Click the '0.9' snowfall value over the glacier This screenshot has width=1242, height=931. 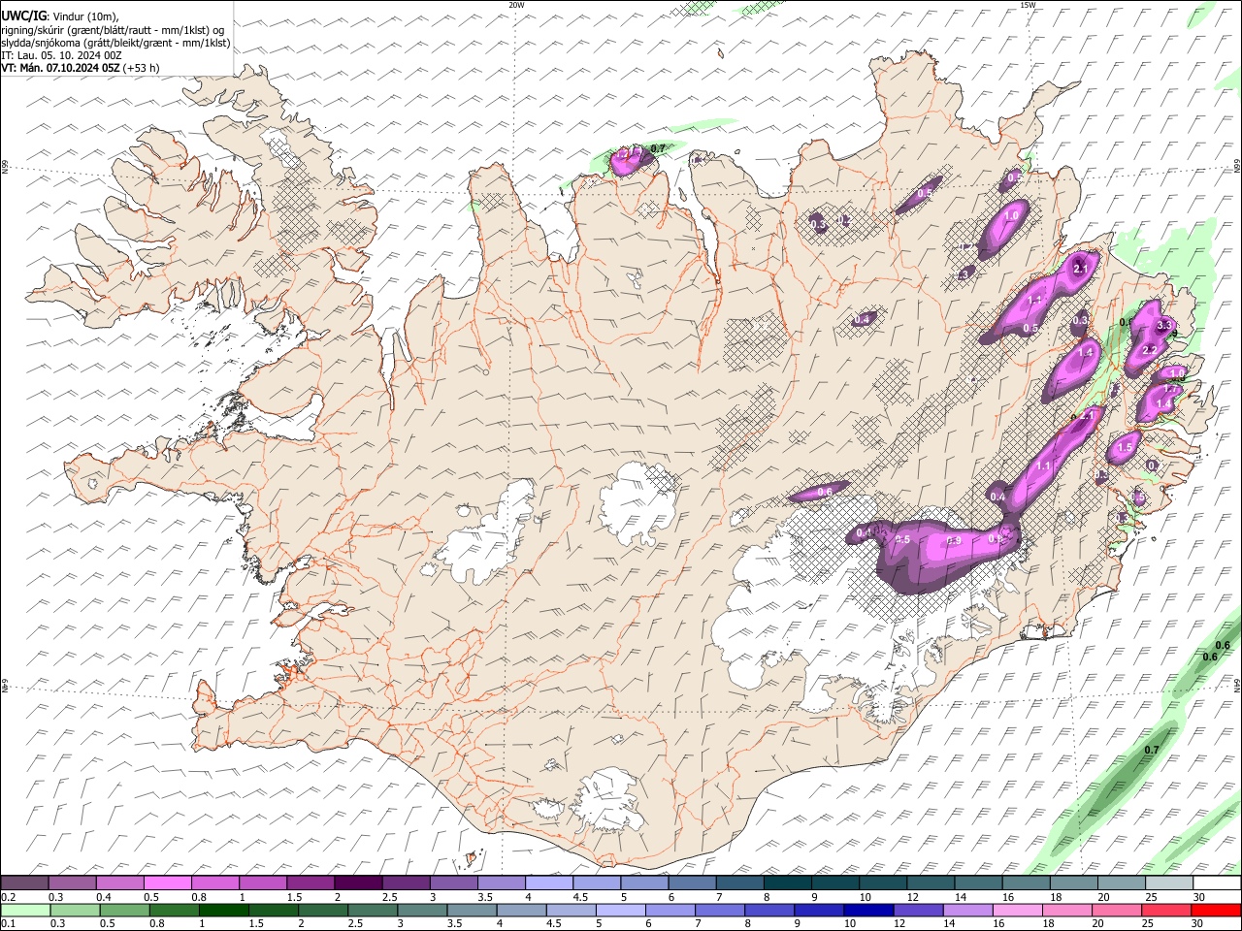pos(953,541)
